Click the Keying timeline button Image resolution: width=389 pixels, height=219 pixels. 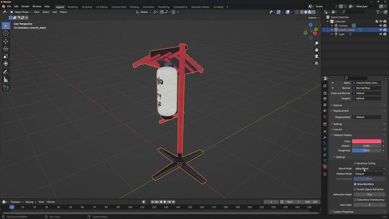pyautogui.click(x=30, y=202)
